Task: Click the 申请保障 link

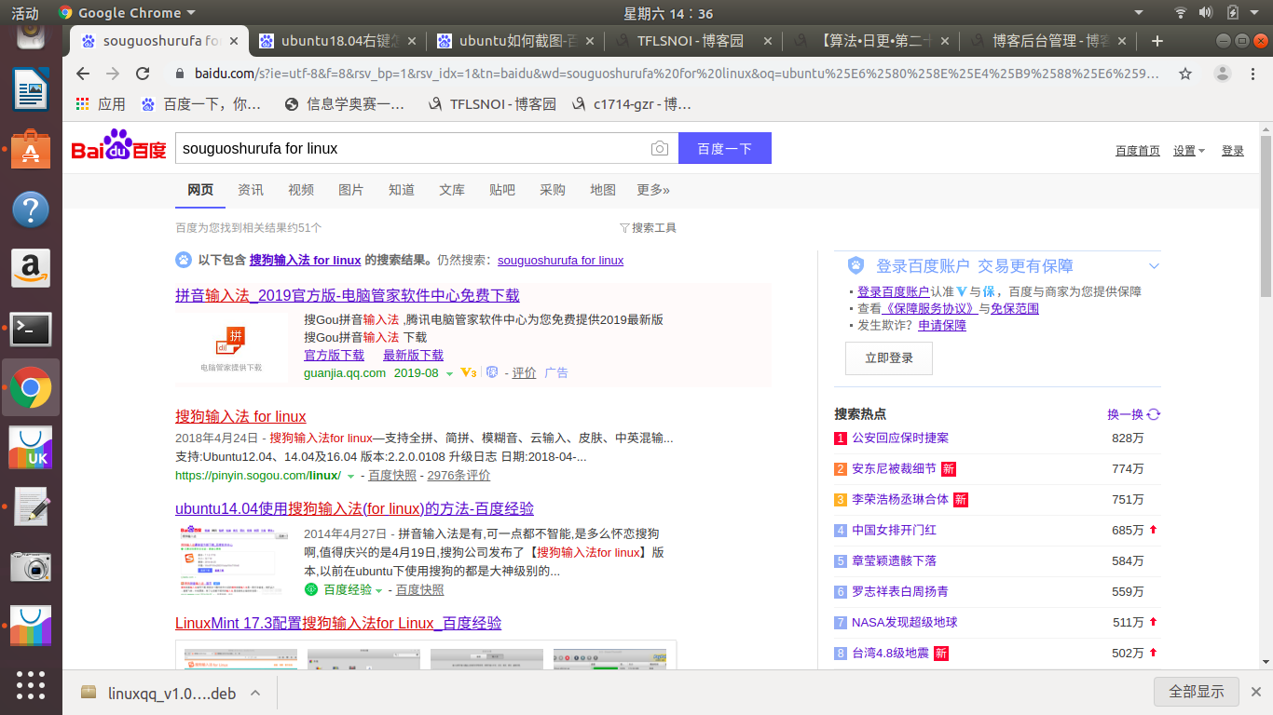Action: pos(942,325)
